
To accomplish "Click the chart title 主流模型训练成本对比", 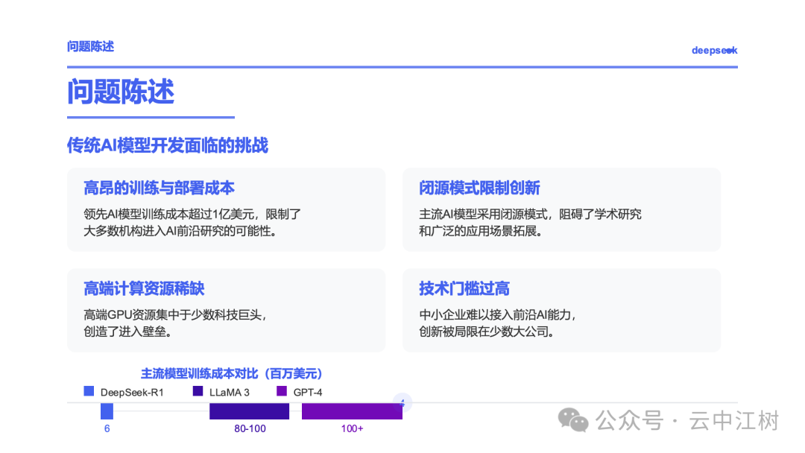I will pos(232,373).
